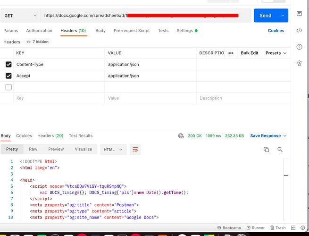Click the KEY column header
The height and width of the screenshot is (236, 309).
coord(20,53)
